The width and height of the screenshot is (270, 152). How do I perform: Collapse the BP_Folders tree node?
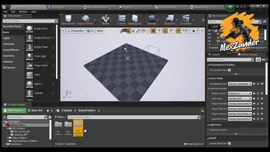point(8,128)
